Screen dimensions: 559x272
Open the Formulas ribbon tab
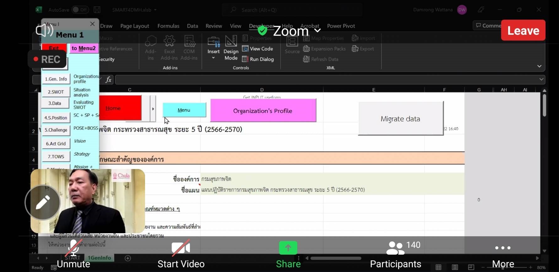(x=168, y=26)
